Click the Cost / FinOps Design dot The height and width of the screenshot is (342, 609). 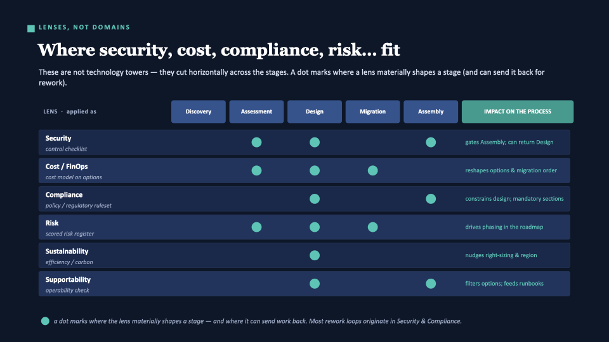point(315,170)
